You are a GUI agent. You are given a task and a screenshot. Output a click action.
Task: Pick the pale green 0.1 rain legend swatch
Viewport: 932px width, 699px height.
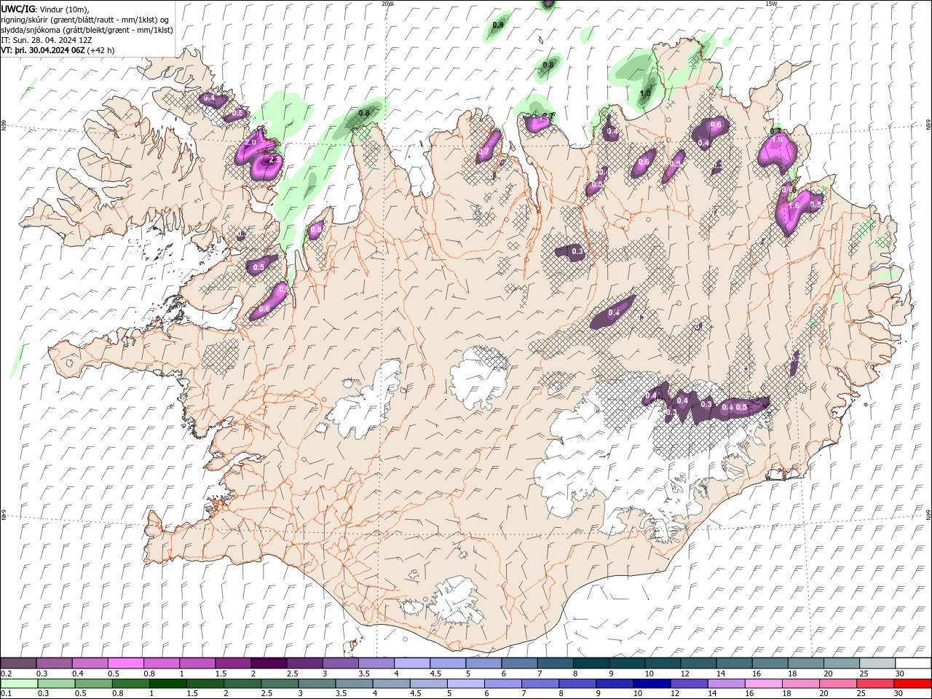tap(19, 683)
